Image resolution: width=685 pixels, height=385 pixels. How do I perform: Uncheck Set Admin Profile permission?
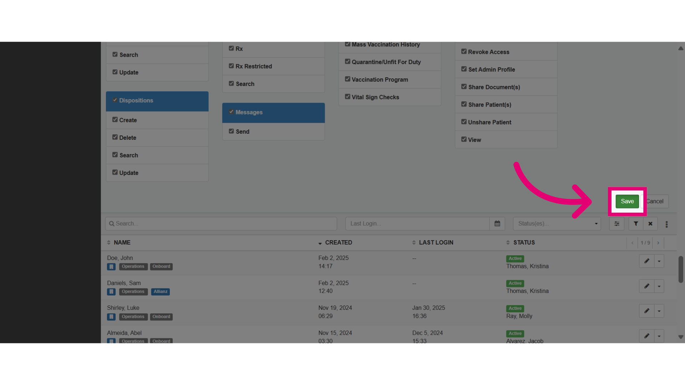coord(464,69)
